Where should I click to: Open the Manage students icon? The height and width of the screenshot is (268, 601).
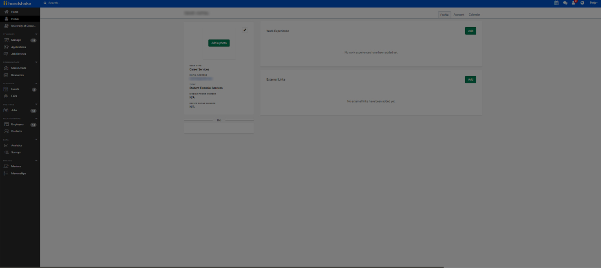click(6, 40)
